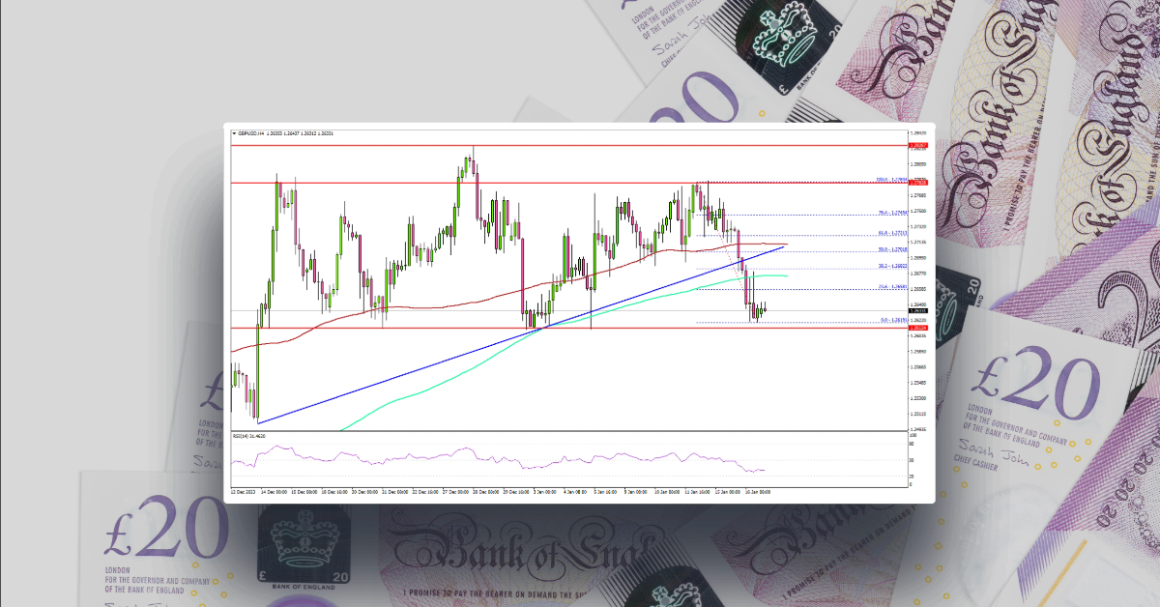1160x607 pixels.
Task: Select the 61.8 - 1.27213 Fibonacci label
Action: click(x=891, y=232)
